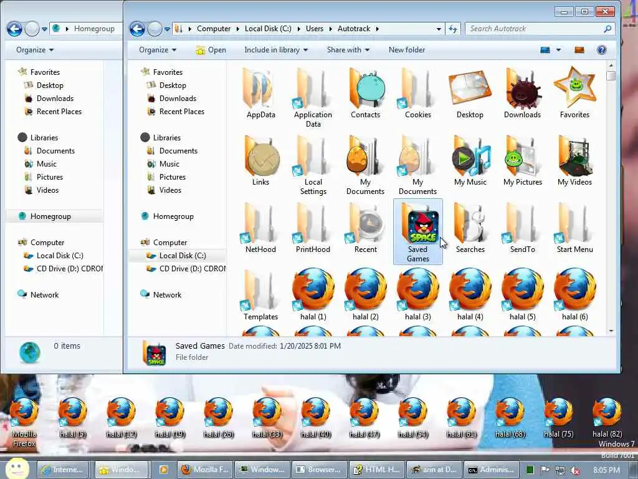Select Mozilla Firefox desktop icon
This screenshot has height=479, width=638.
coord(24,422)
